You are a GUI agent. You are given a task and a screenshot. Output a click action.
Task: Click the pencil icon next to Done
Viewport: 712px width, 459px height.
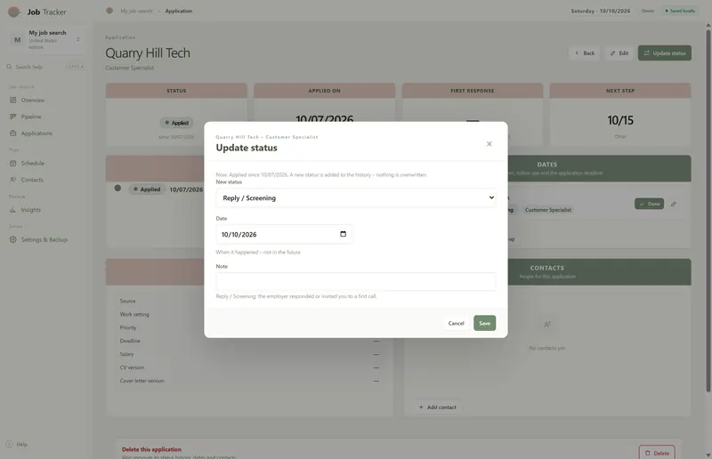click(x=674, y=204)
